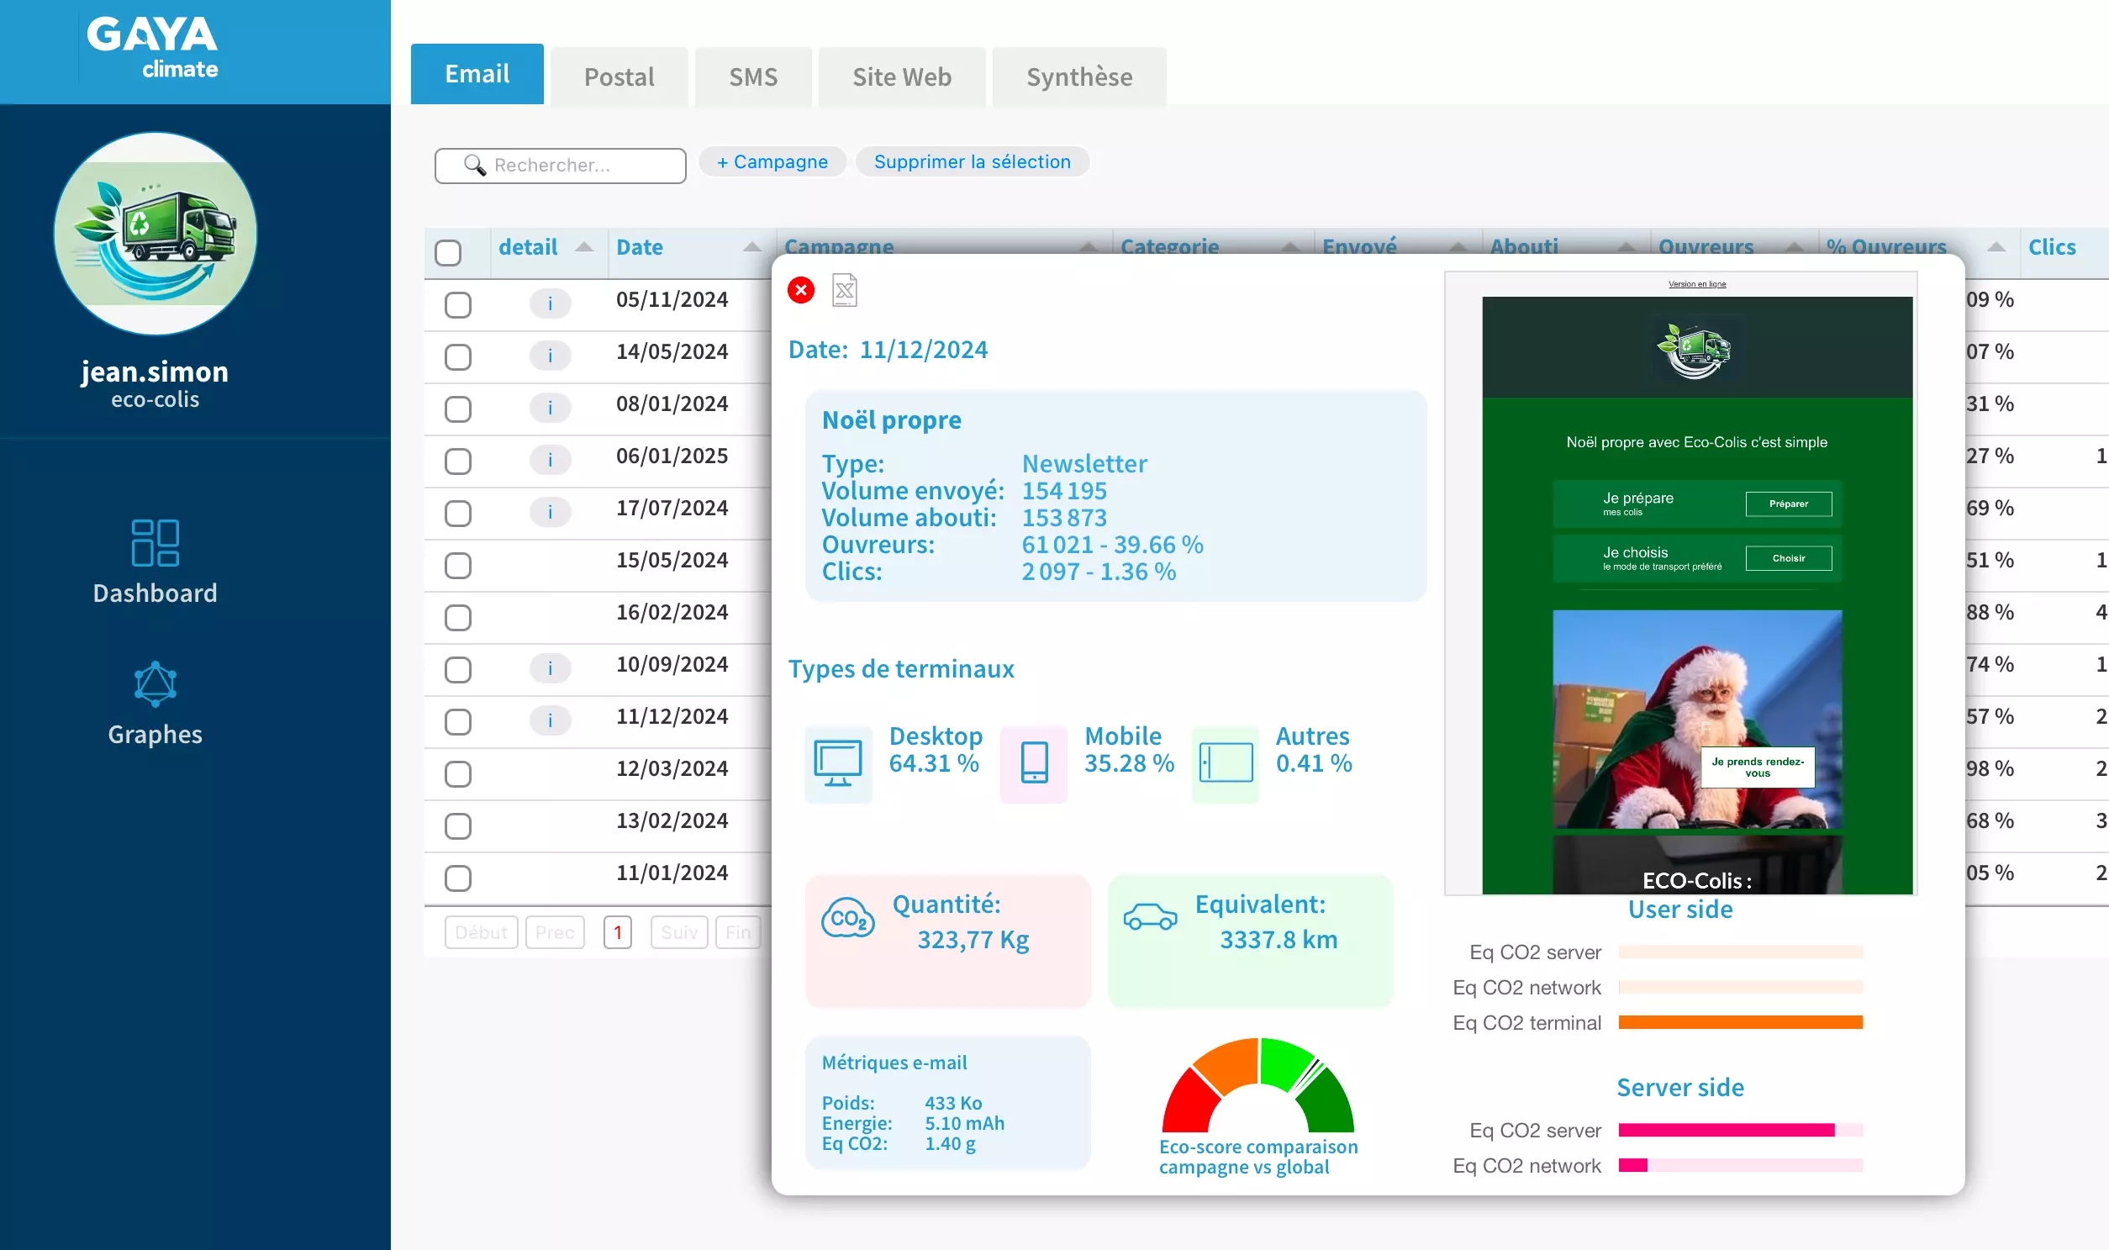Open detail info for 14/05/2024 row
The image size is (2109, 1250).
550,356
